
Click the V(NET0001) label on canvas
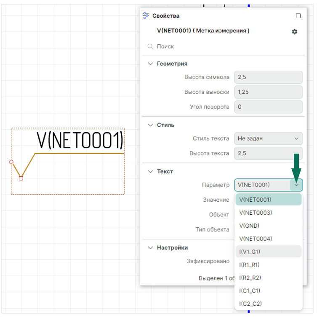[80, 141]
